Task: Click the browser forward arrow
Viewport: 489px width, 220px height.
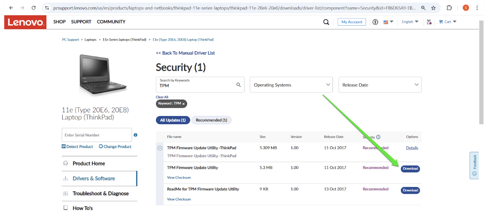Action: click(x=22, y=8)
